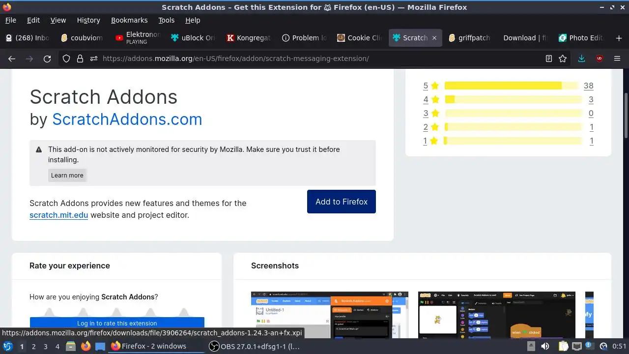Click the taskbar clock showing 0:51
Screen dimensions: 629x354
619,346
